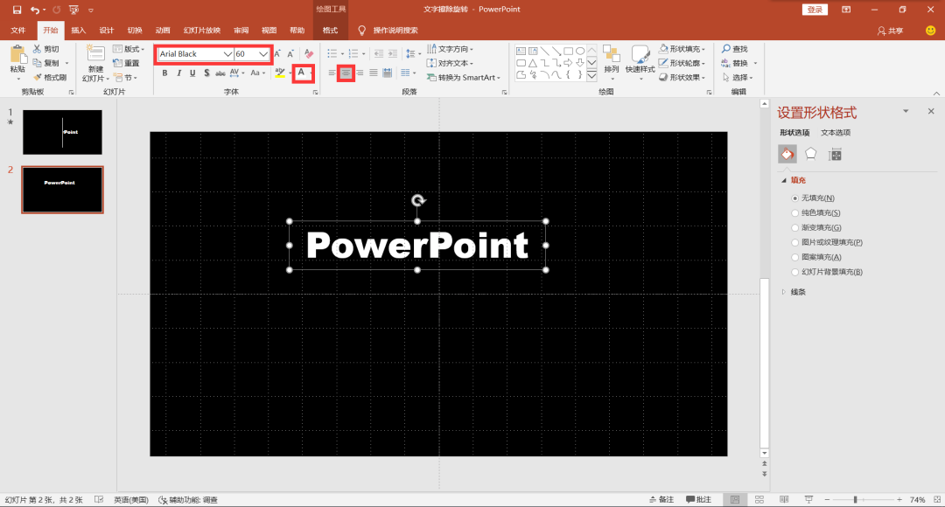Viewport: 945px width, 507px height.
Task: Select No fill (无填充) option
Action: [x=813, y=198]
